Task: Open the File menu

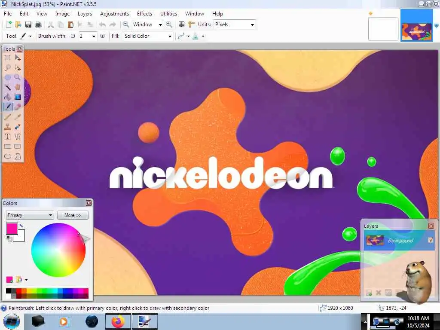Action: 8,13
